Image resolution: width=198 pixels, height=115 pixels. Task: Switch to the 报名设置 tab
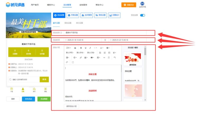pos(68,23)
